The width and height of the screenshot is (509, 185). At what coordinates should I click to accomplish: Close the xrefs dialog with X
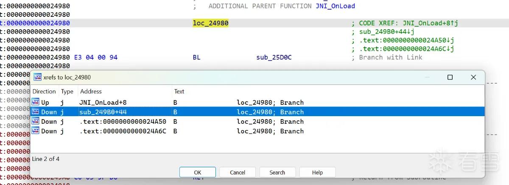click(x=473, y=77)
